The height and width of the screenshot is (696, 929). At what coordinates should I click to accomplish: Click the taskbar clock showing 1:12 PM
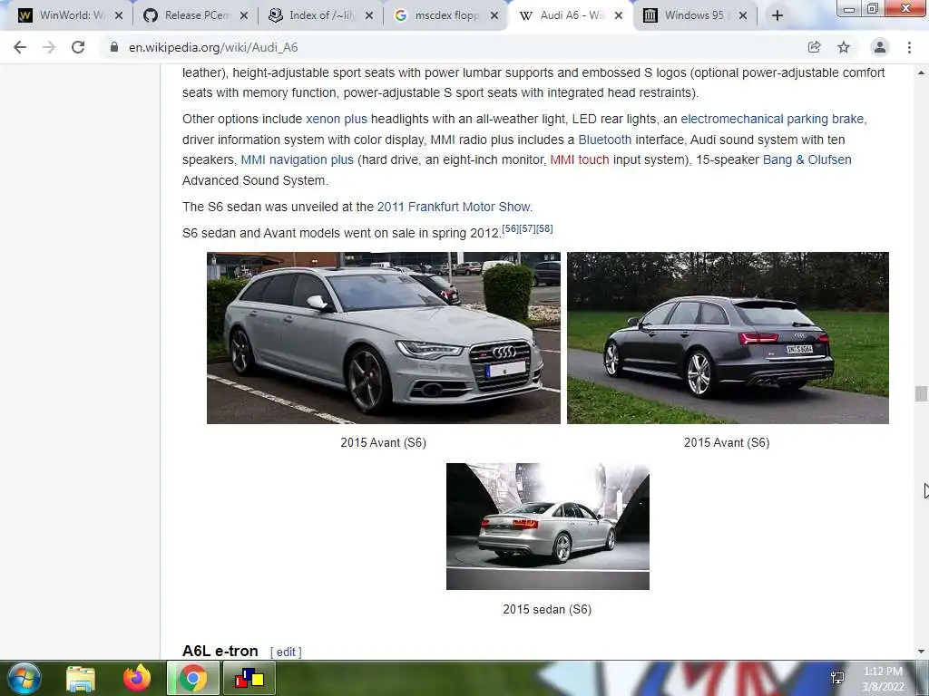[883, 679]
